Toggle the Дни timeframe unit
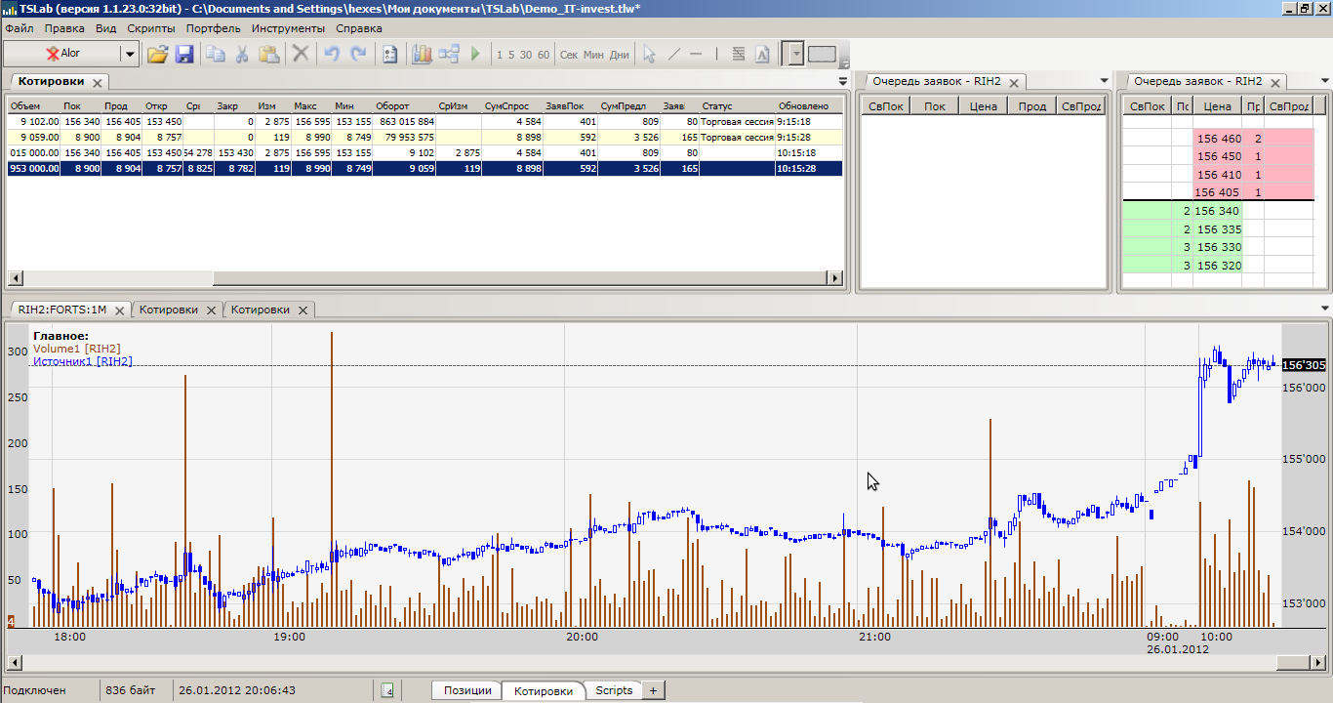Viewport: 1333px width, 703px height. (x=620, y=55)
